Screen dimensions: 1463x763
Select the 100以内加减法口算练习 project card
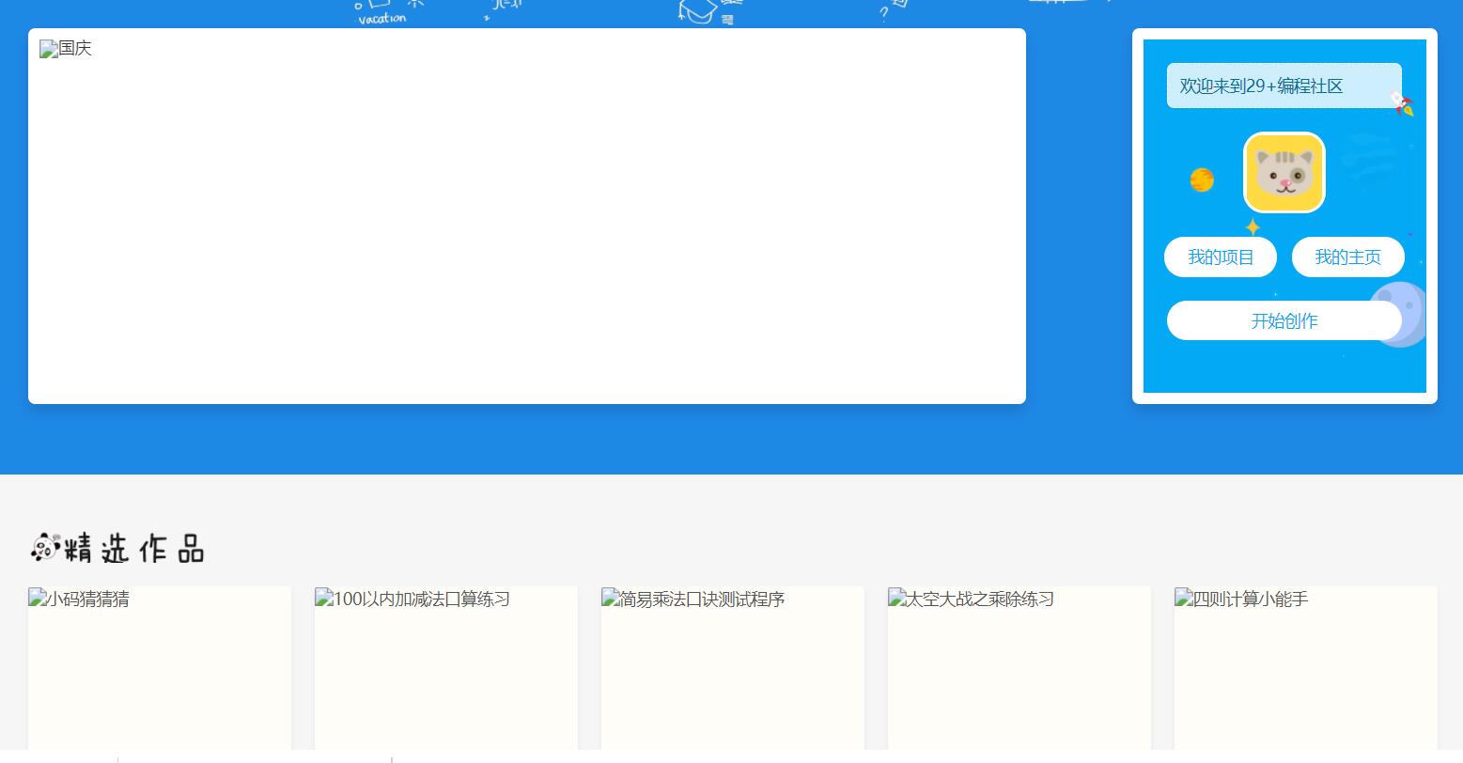tap(446, 668)
